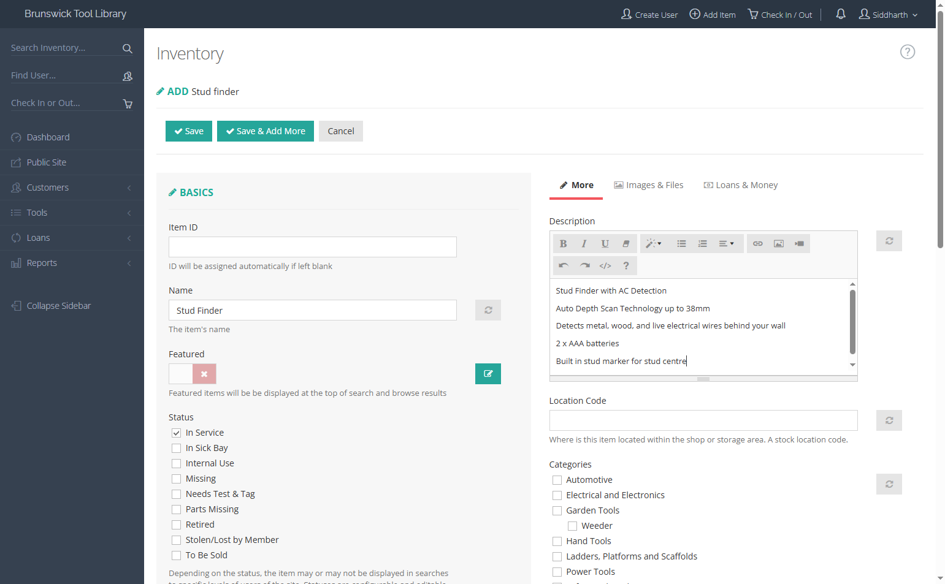Click refresh icon next to Location Code

pyautogui.click(x=889, y=420)
